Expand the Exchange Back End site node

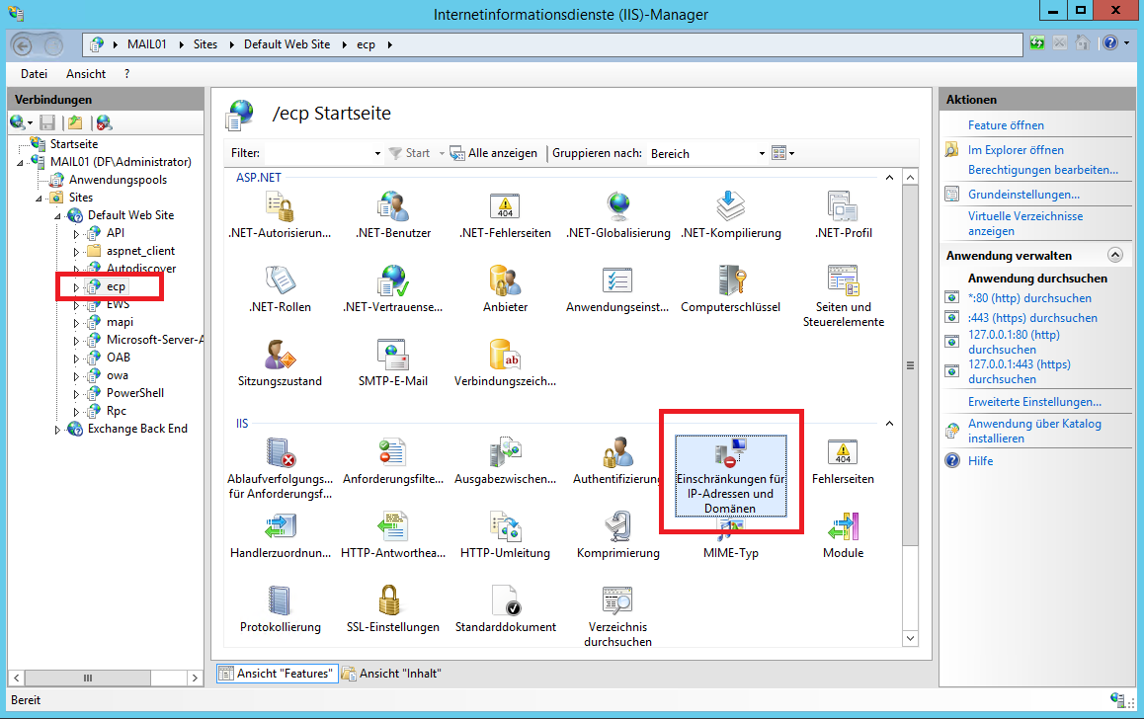[58, 430]
